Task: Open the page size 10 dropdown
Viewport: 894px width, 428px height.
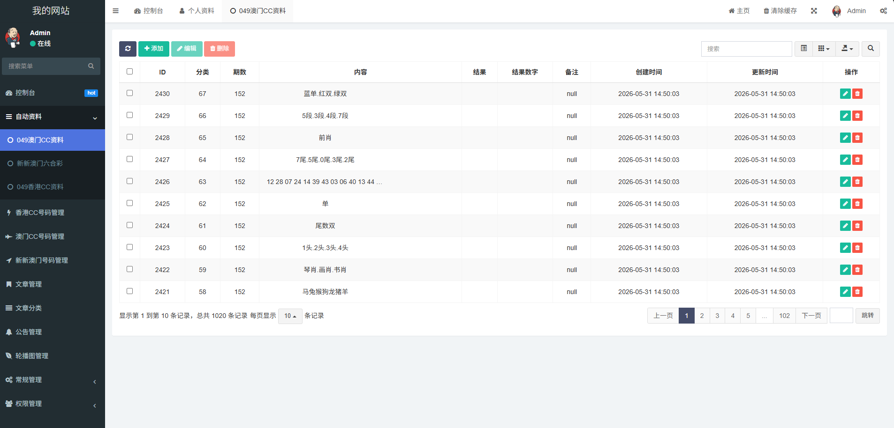Action: tap(290, 316)
